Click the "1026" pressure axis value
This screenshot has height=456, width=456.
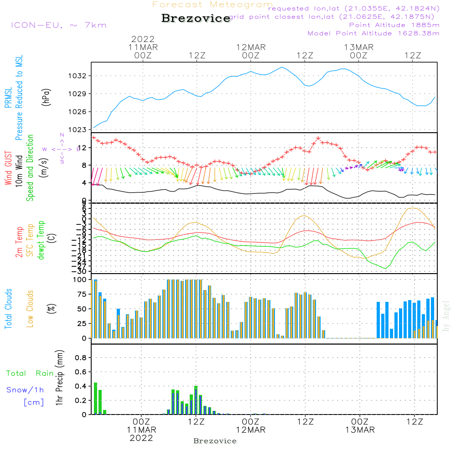pyautogui.click(x=78, y=112)
